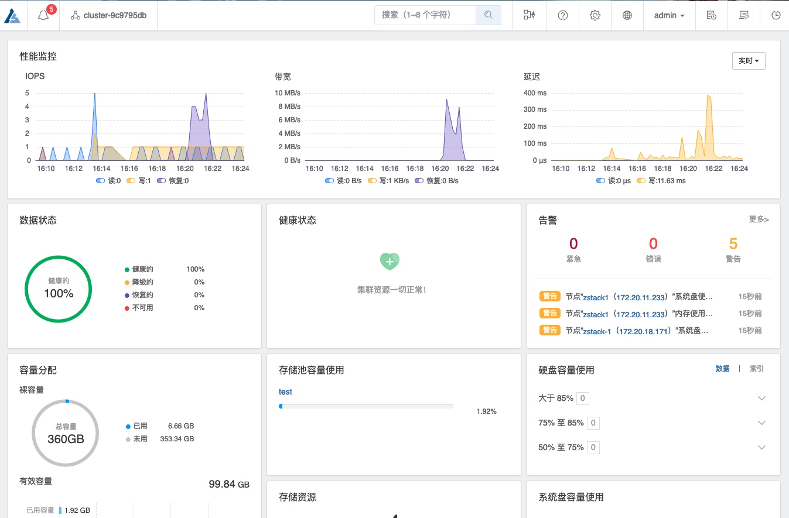Open the admin user dropdown
Viewport: 789px width, 518px height.
point(669,16)
